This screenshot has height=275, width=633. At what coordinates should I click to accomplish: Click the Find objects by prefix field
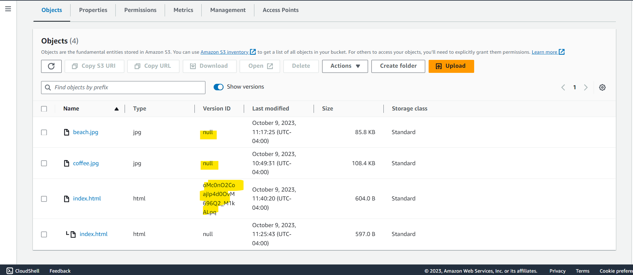click(x=123, y=88)
